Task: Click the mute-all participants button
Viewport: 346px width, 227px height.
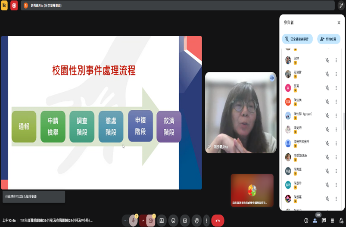Action: click(x=297, y=39)
